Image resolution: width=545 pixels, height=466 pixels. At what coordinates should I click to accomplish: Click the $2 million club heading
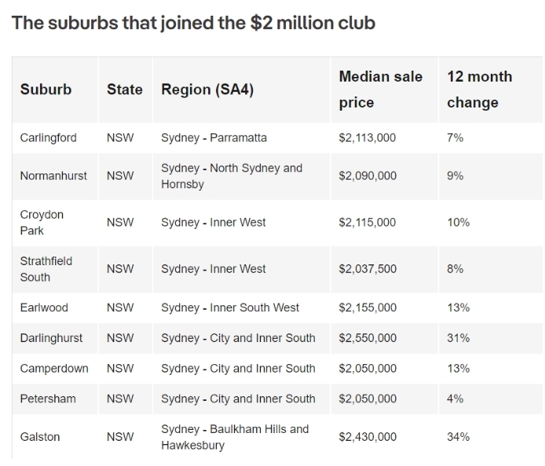(194, 23)
